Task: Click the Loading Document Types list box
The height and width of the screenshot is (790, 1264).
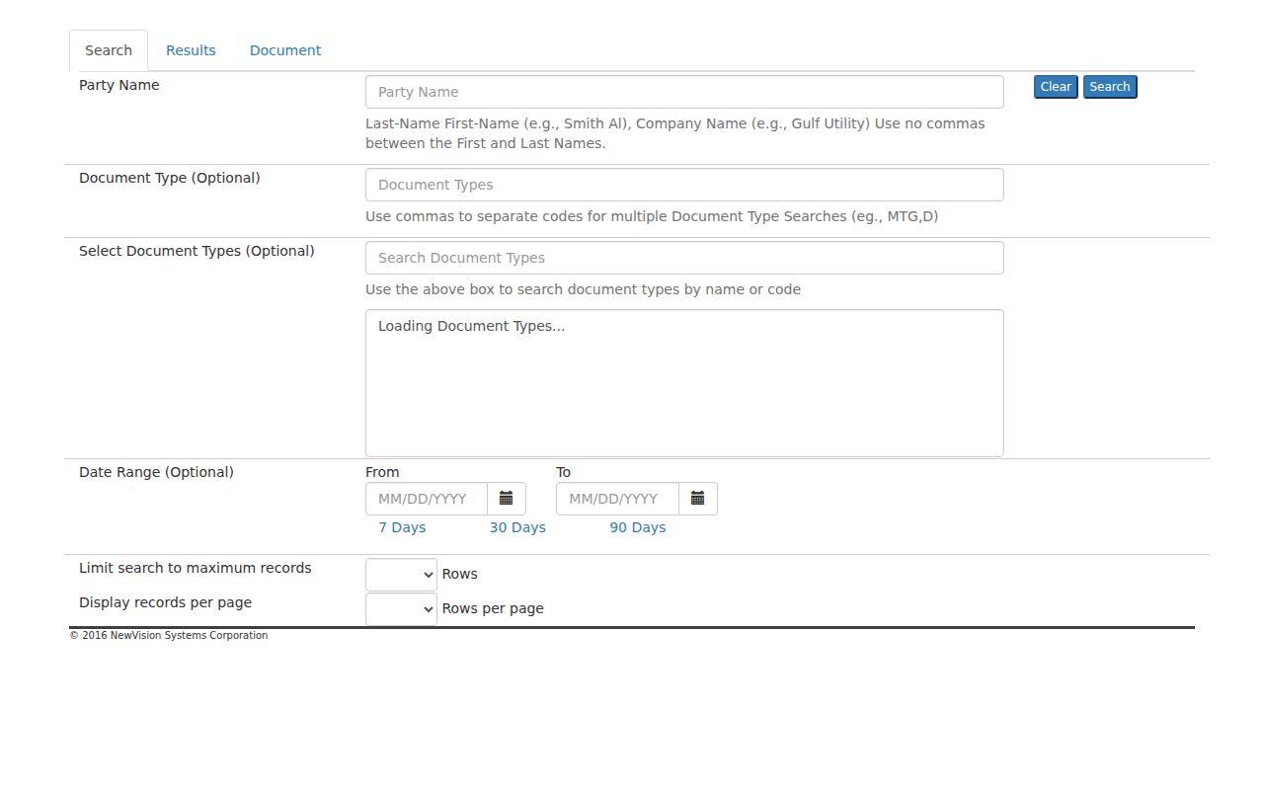Action: 684,383
